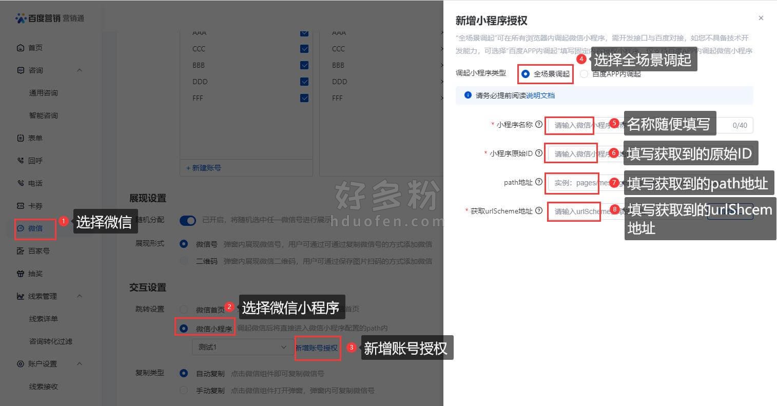
Task: Click the 回呼 callback phone icon
Action: pyautogui.click(x=21, y=161)
